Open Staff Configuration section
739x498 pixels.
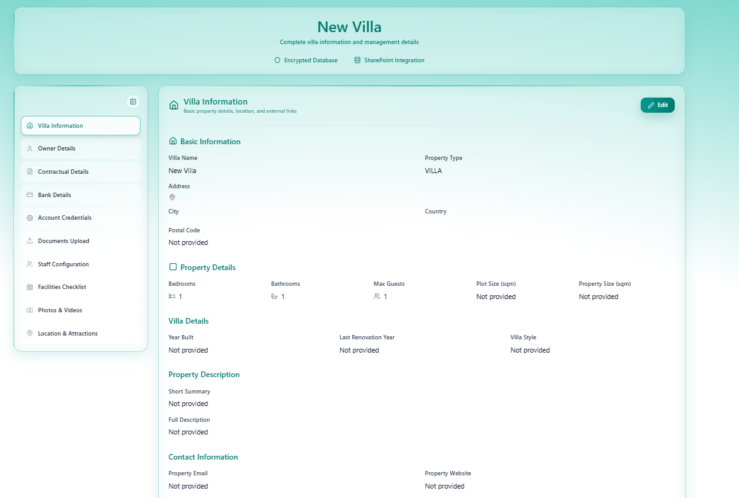click(x=81, y=264)
